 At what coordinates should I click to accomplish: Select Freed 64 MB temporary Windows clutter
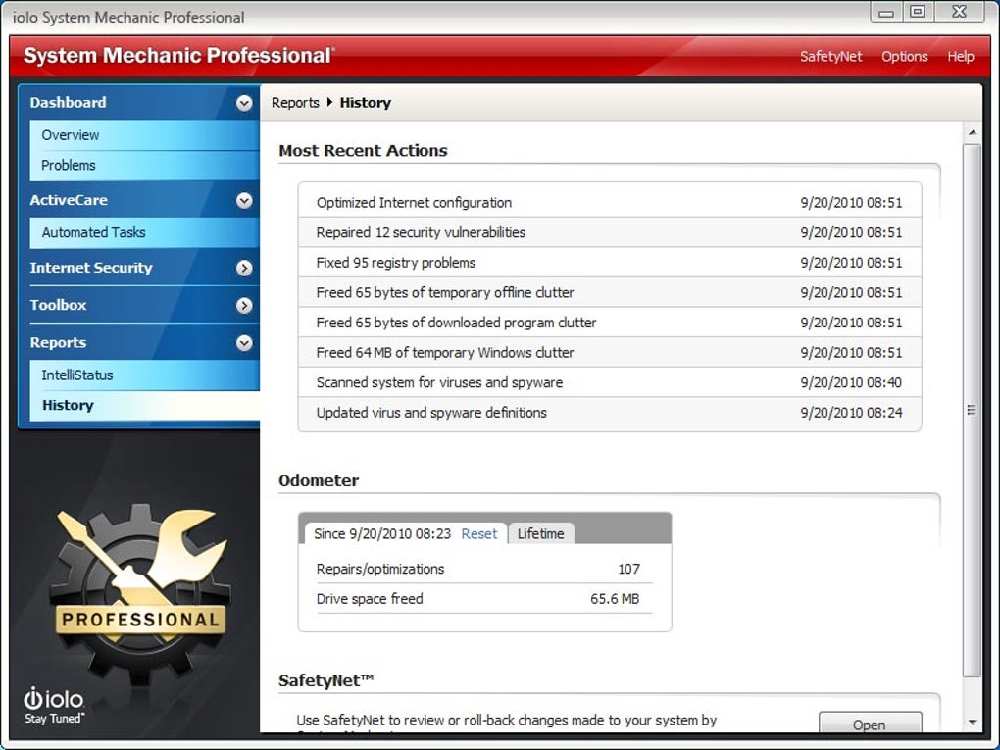[610, 353]
